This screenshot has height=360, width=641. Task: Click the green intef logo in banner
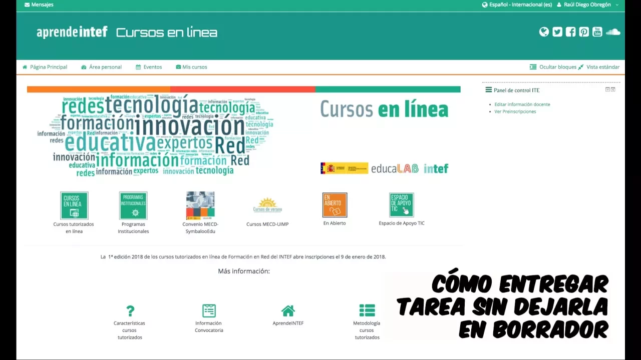click(x=436, y=168)
